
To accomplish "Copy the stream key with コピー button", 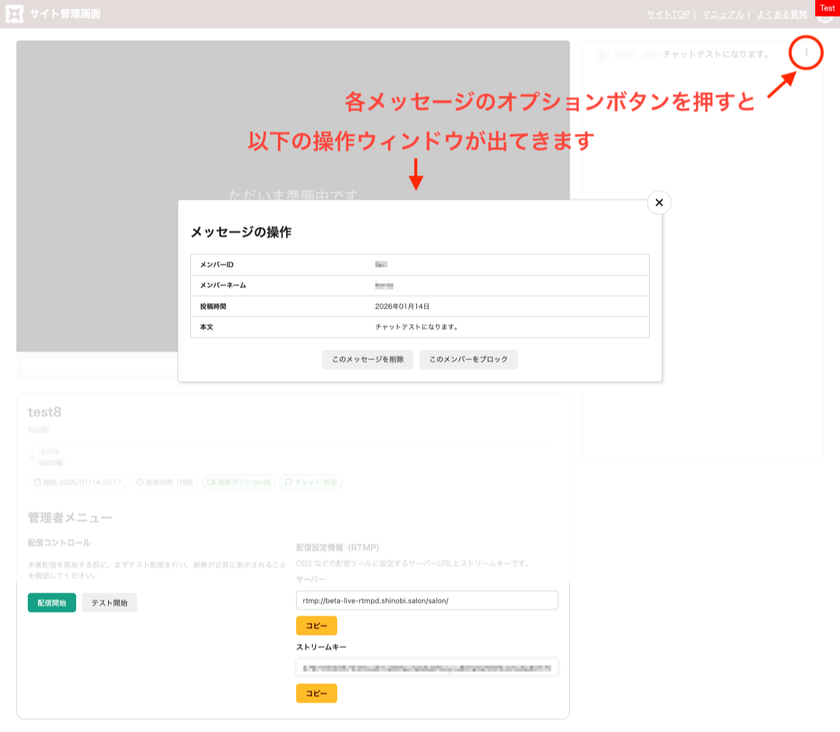I will tap(316, 693).
